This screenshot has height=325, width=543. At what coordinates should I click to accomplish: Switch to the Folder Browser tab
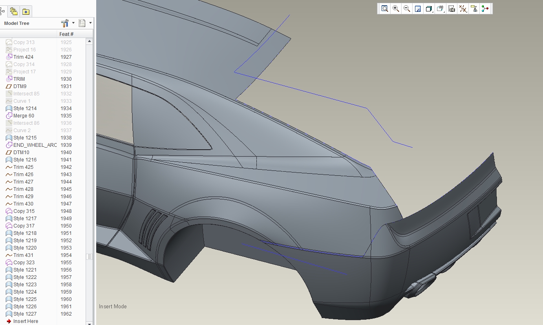click(x=13, y=11)
